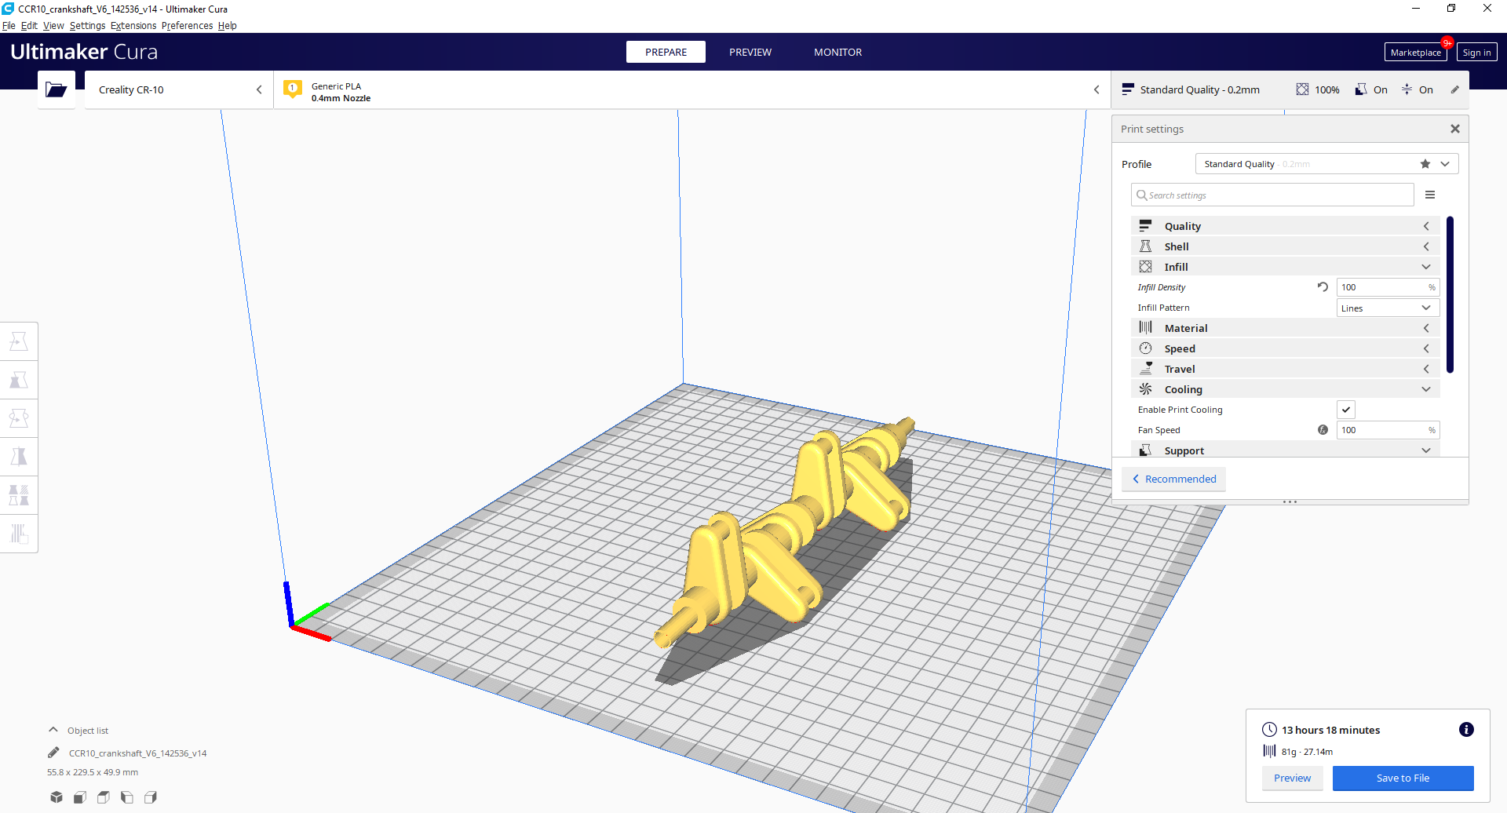
Task: Click the Search settings field
Action: pyautogui.click(x=1272, y=194)
